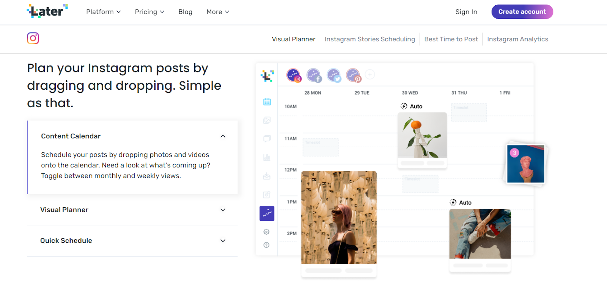
Task: Open the help question mark icon
Action: [267, 245]
